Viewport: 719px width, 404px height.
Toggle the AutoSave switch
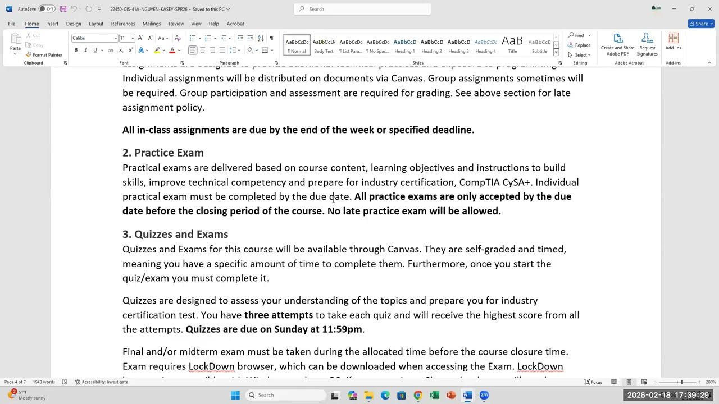[47, 9]
